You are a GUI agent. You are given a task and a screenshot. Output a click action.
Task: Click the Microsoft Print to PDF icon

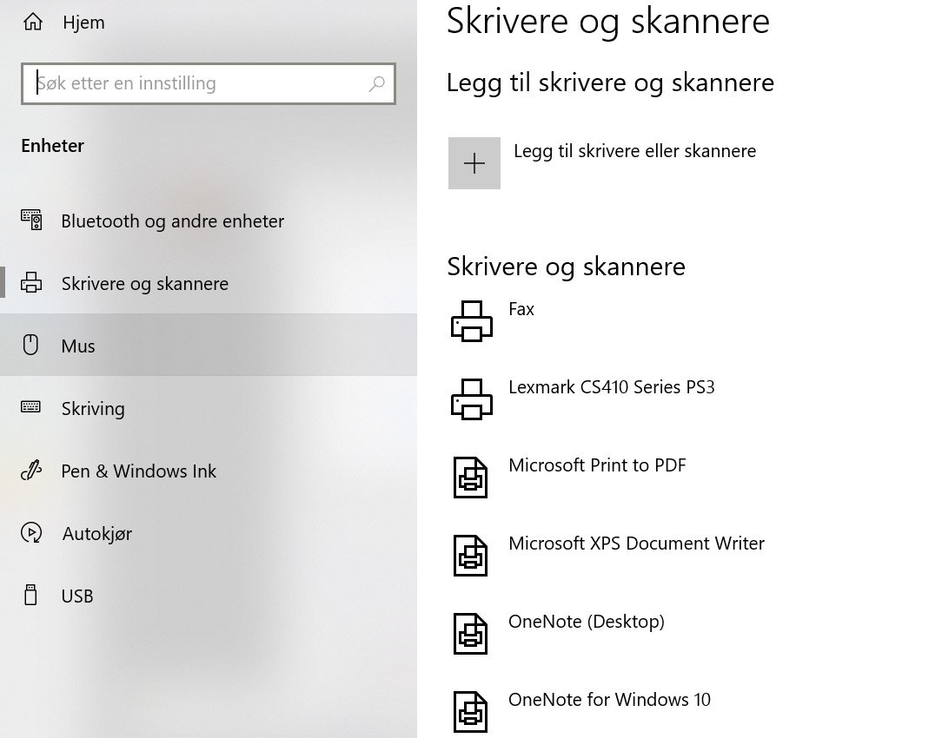click(470, 477)
